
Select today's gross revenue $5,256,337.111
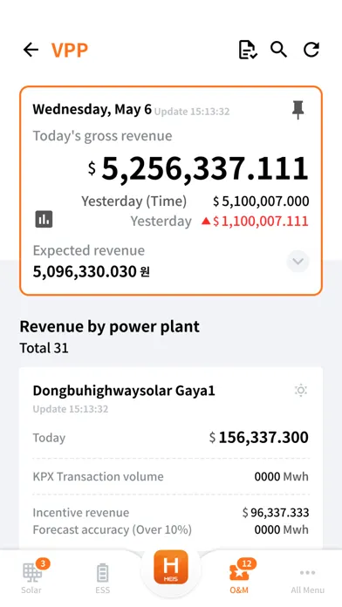point(198,169)
